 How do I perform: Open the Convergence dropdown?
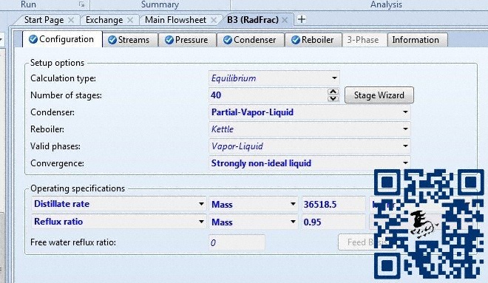point(405,163)
